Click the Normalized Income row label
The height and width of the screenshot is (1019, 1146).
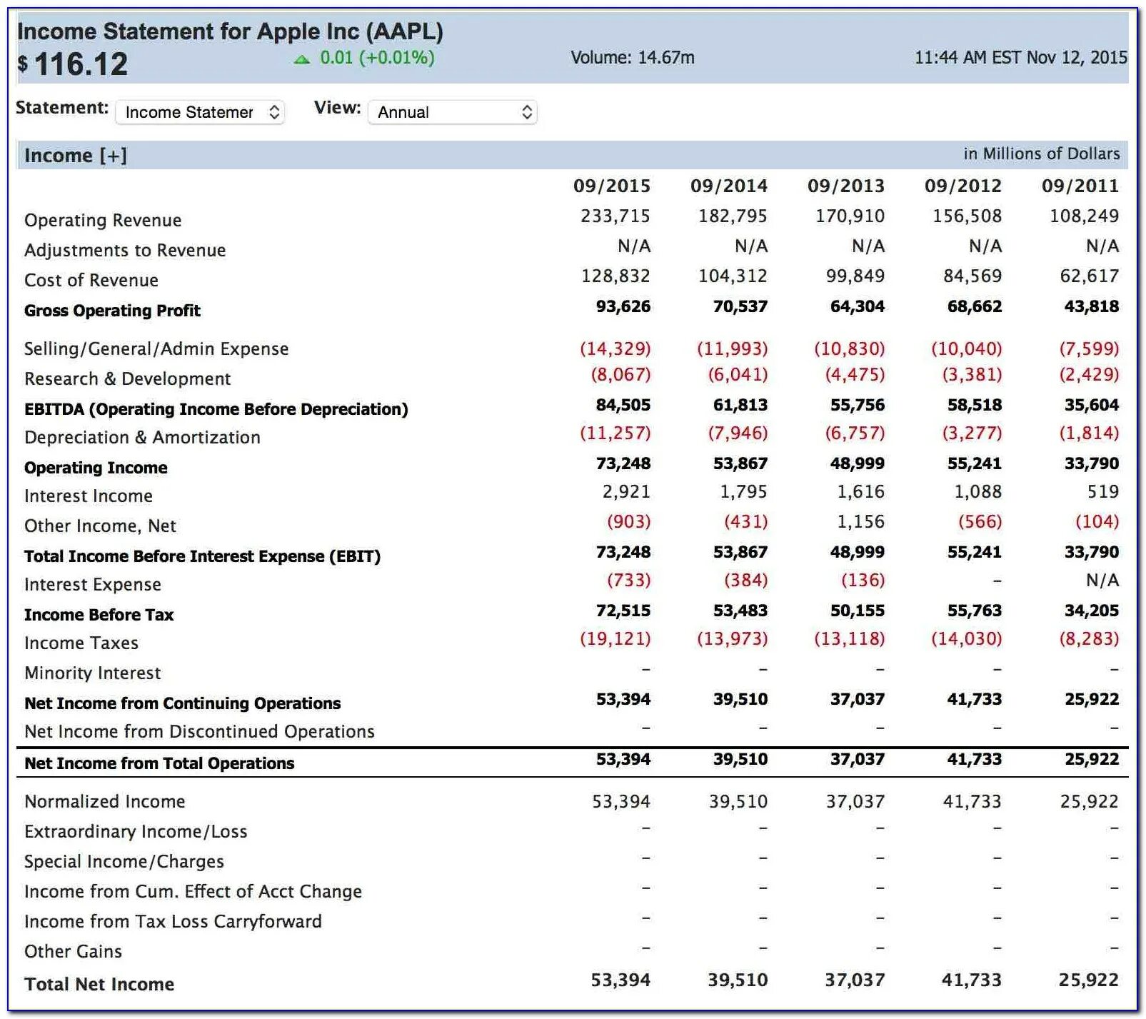(105, 801)
